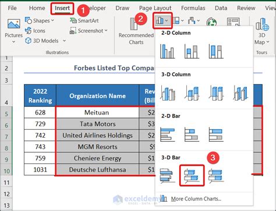
Task: Open the Draw tab
Action: click(x=122, y=8)
